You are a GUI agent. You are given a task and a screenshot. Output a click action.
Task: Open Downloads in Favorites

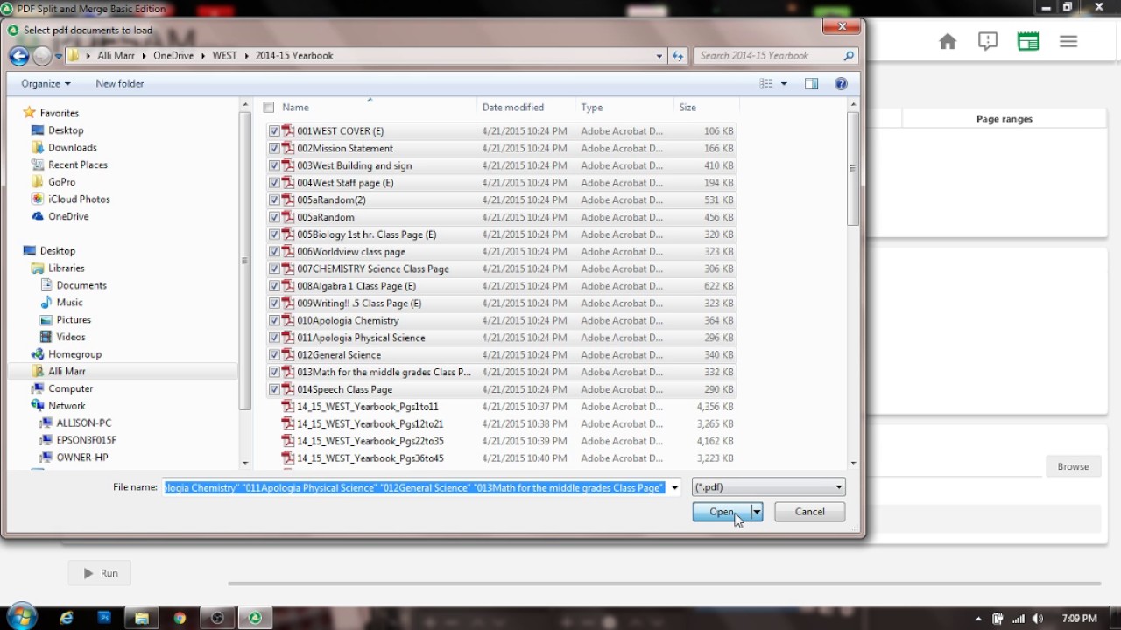(72, 148)
